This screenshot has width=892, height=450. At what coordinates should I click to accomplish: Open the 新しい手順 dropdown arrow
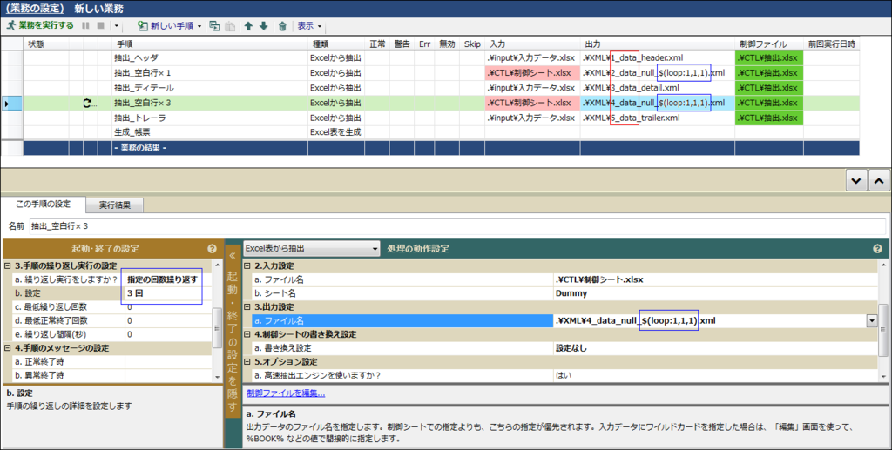coord(199,26)
